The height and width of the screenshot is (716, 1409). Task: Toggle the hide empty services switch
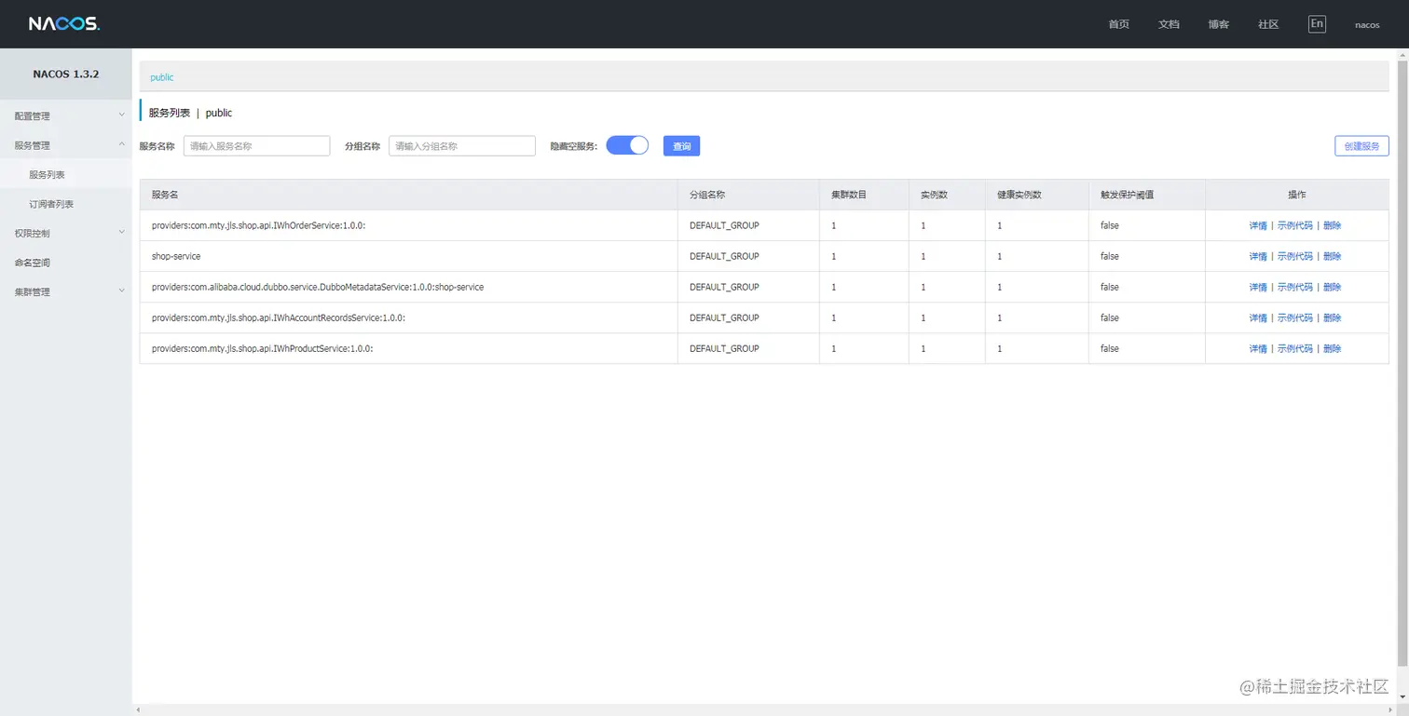click(x=627, y=145)
